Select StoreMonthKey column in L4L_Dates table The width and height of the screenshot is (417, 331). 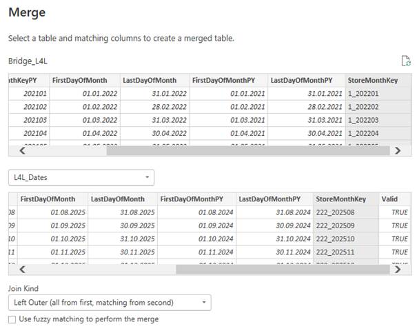click(341, 199)
